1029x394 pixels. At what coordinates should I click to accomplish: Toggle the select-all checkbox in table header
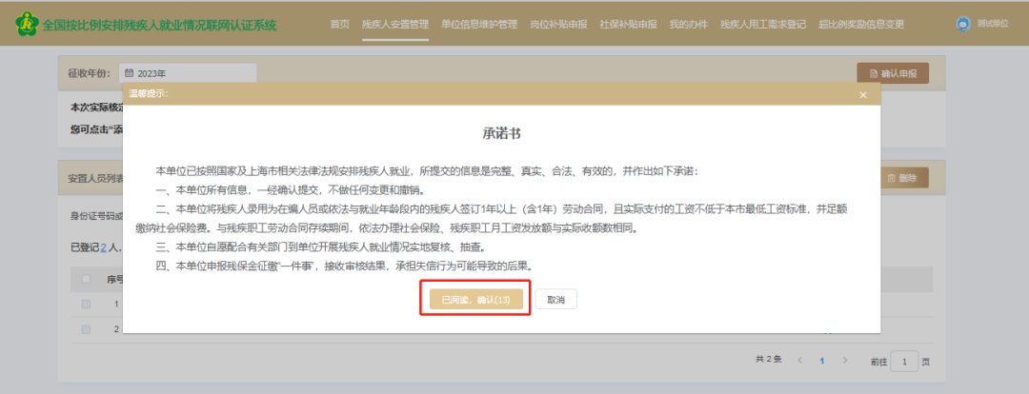coord(86,279)
